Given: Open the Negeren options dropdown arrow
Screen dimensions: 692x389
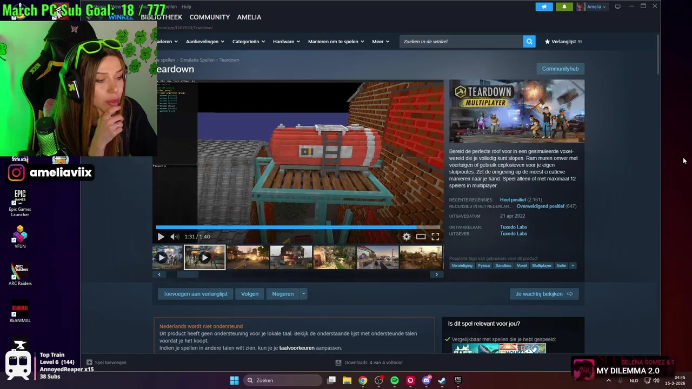Looking at the screenshot, I should (304, 294).
